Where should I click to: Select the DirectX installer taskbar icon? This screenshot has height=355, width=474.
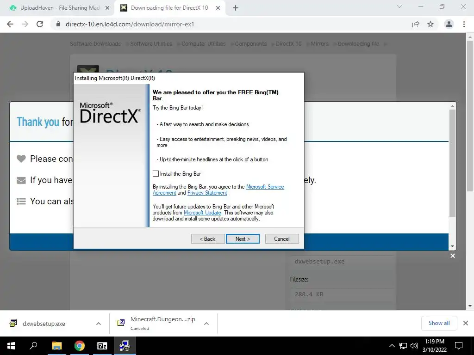[125, 346]
